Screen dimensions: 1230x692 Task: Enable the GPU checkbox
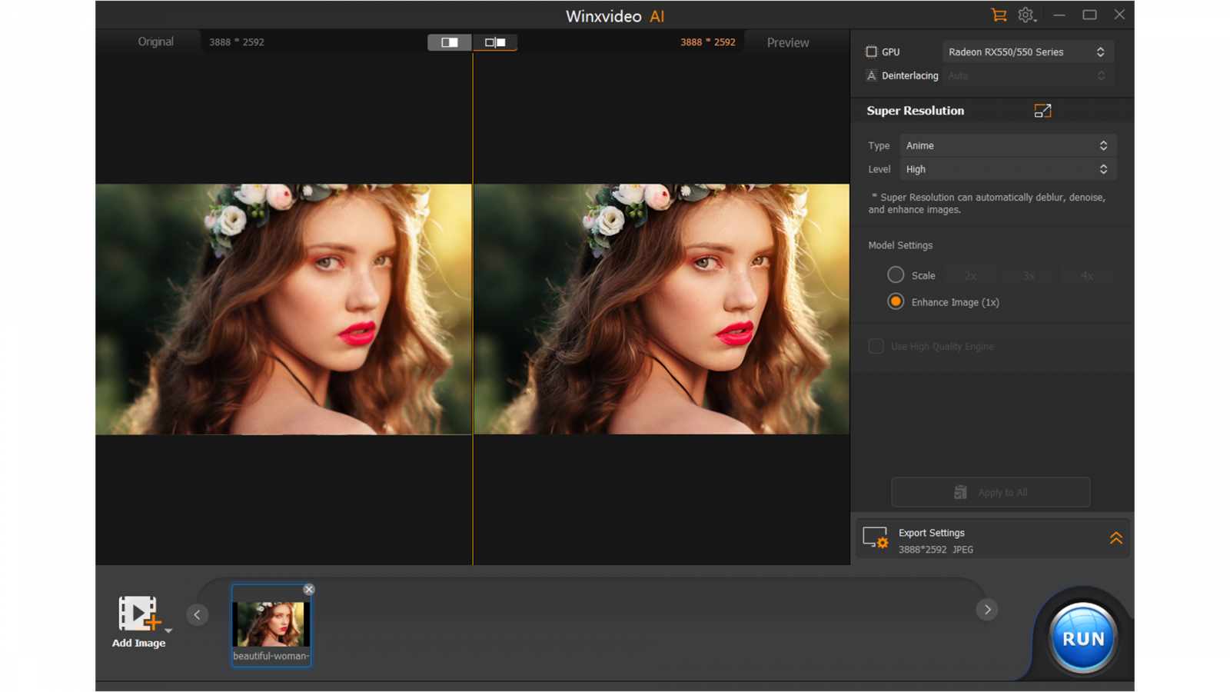(x=871, y=52)
